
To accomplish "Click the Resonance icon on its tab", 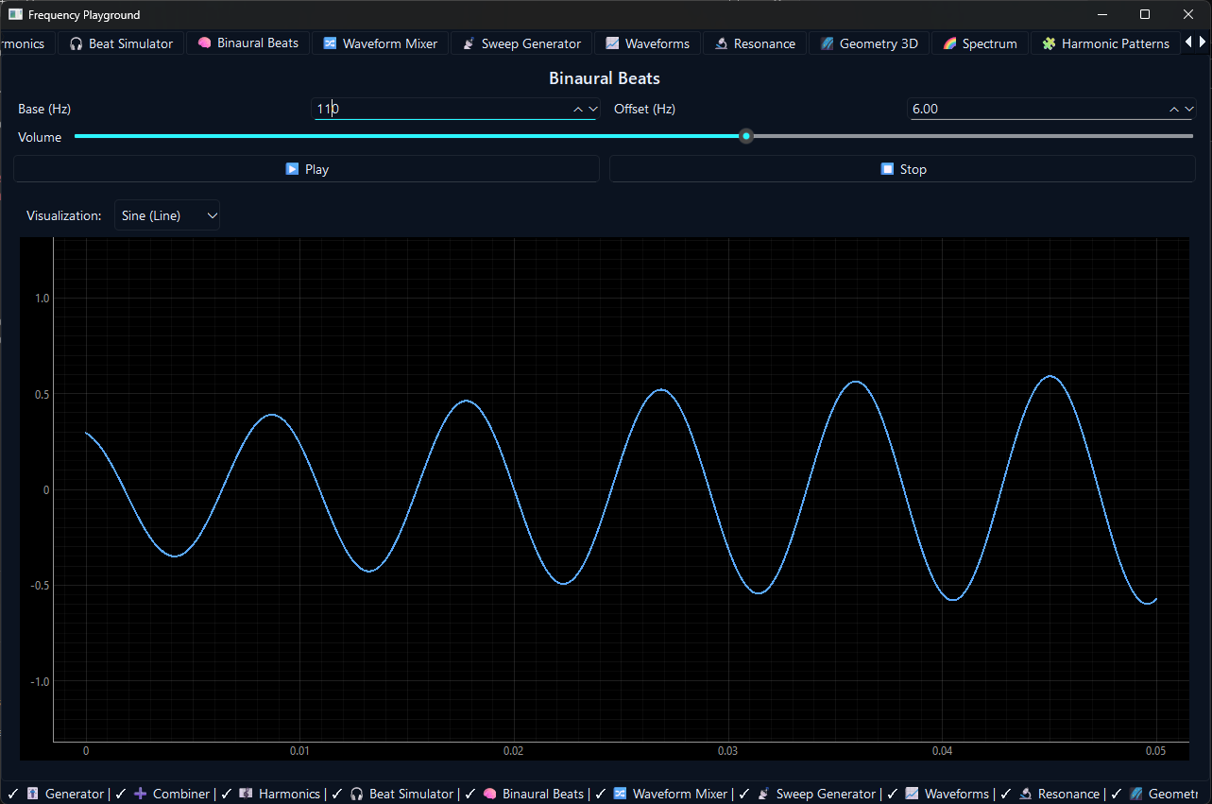I will 722,43.
